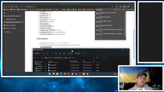Click the php_xdebug dll download link in Instructions
Image resolution: width=164 pixels, height=92 pixels.
pyautogui.click(x=58, y=43)
